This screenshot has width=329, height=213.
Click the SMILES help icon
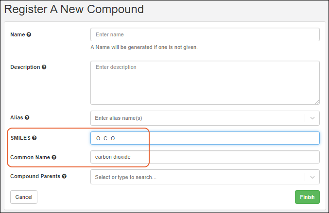click(x=35, y=138)
